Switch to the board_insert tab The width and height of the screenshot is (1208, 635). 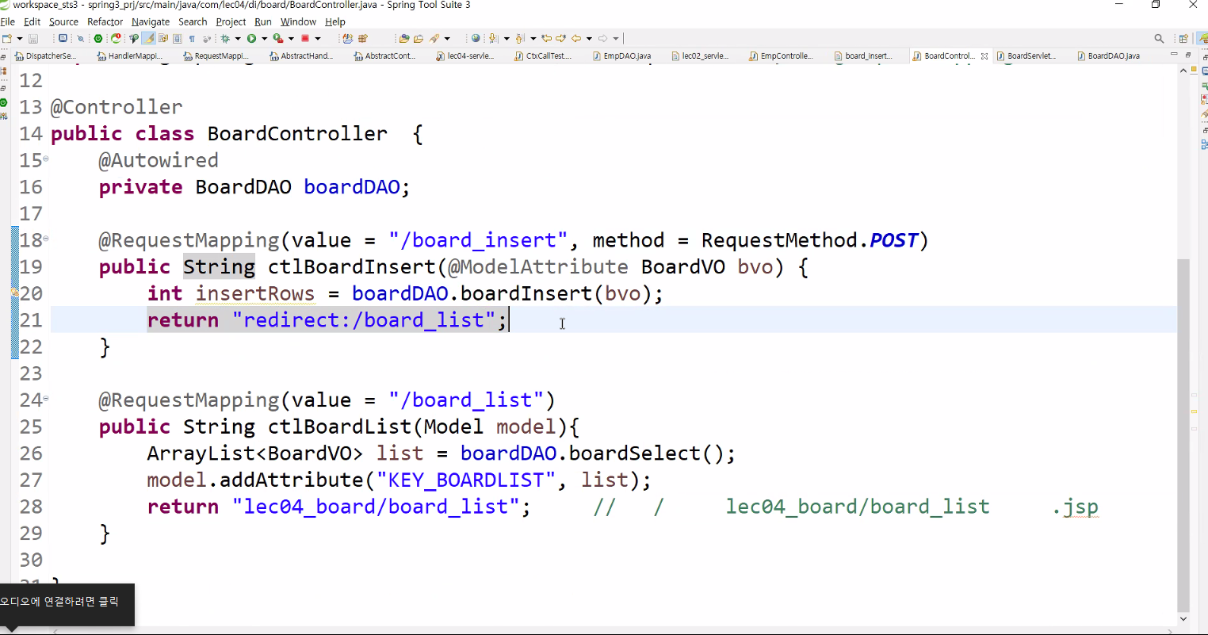862,55
